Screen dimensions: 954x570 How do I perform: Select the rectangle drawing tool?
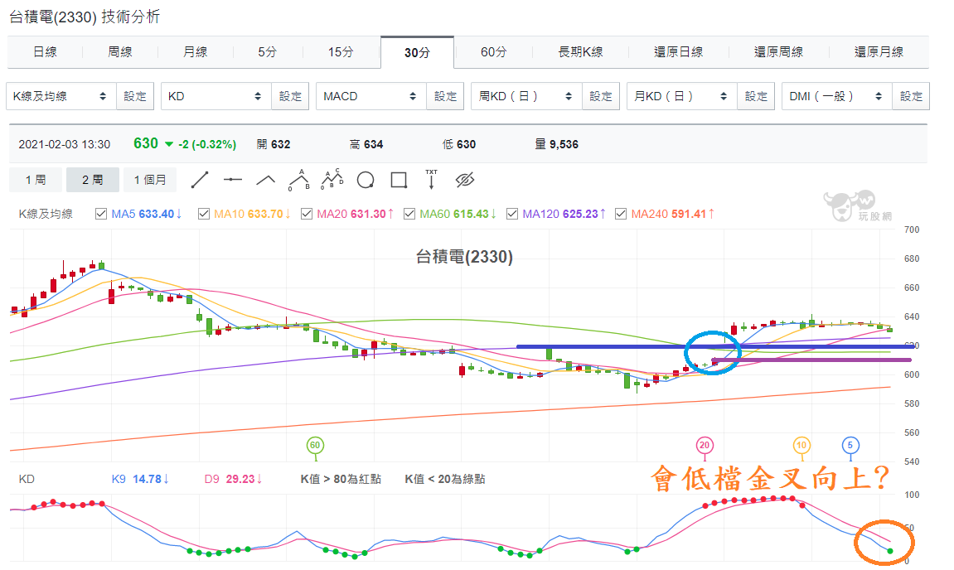tap(400, 180)
